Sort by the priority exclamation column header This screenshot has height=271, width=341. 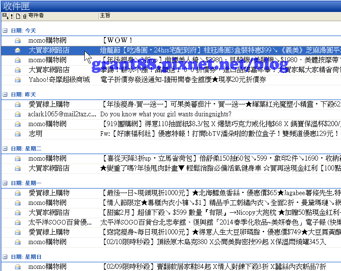12,16
